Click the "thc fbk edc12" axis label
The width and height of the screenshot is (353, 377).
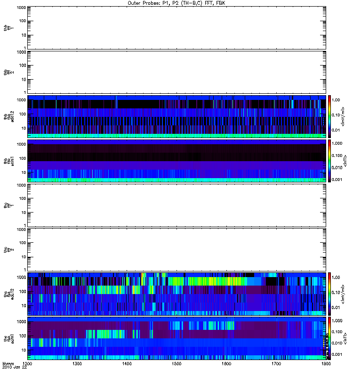(x=8, y=294)
